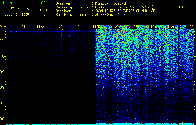Viewport: 196px width, 125px height.
Task: Click the Receiving Location label
Action: point(73,7)
